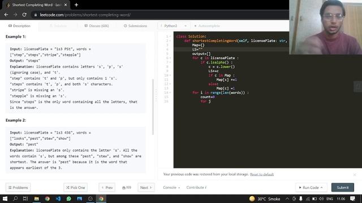Open the Solution tab
Image resolution: width=362 pixels, height=203 pixels.
(58, 26)
